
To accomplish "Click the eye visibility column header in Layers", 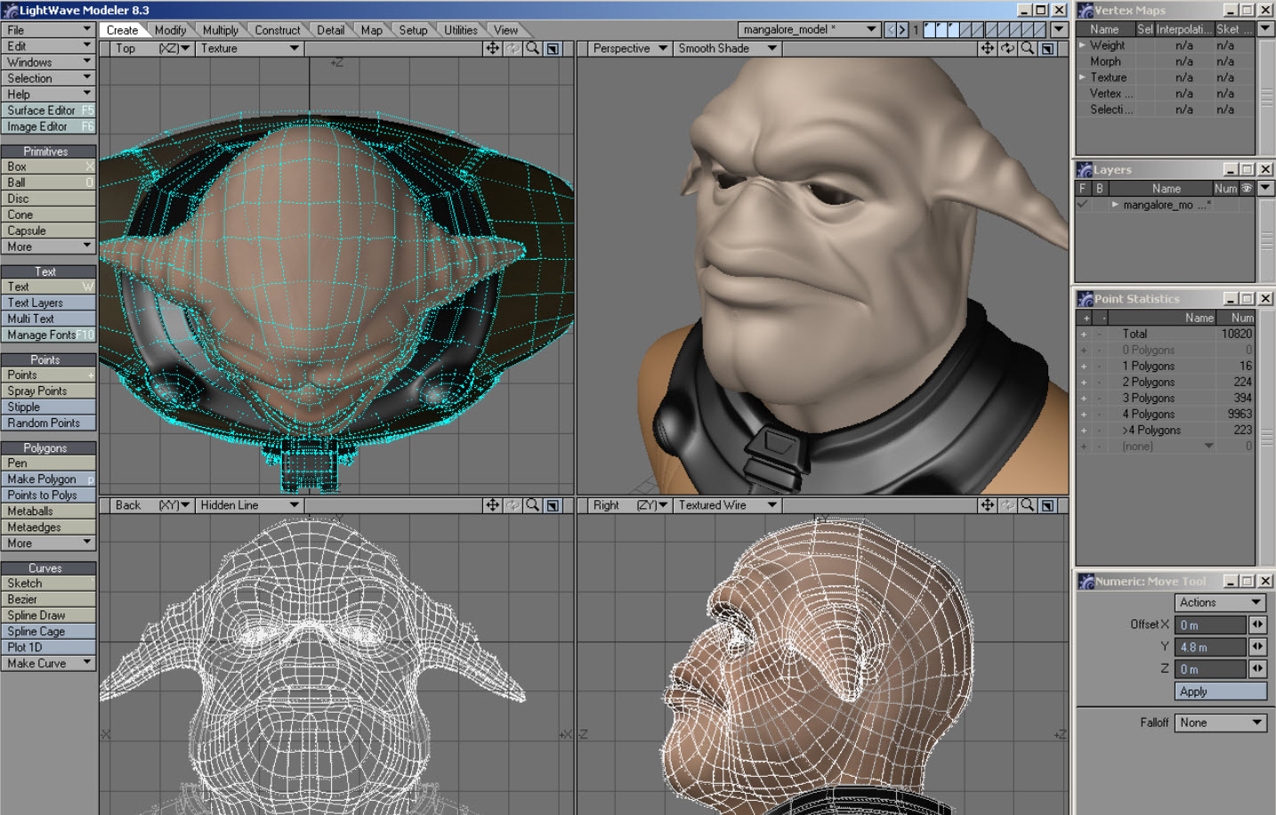I will pyautogui.click(x=1247, y=188).
